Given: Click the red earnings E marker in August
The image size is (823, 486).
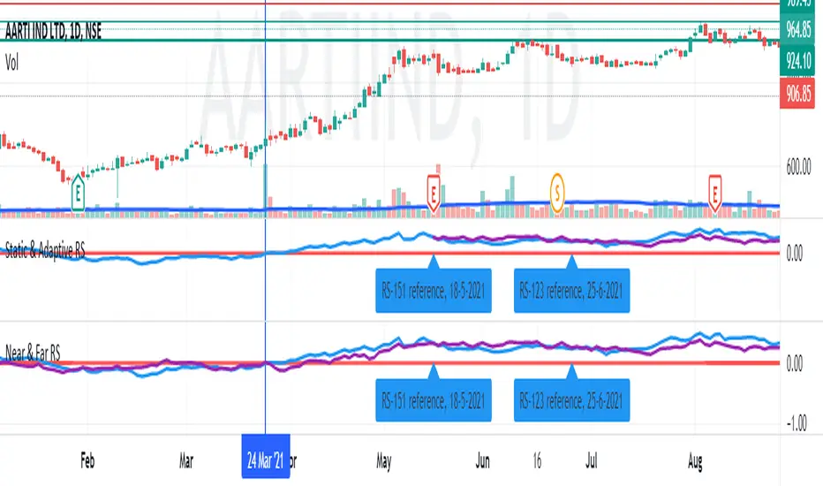Looking at the screenshot, I should [714, 194].
